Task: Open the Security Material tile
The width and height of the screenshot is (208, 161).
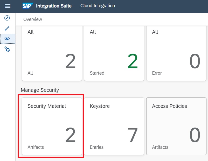Action: click(52, 126)
